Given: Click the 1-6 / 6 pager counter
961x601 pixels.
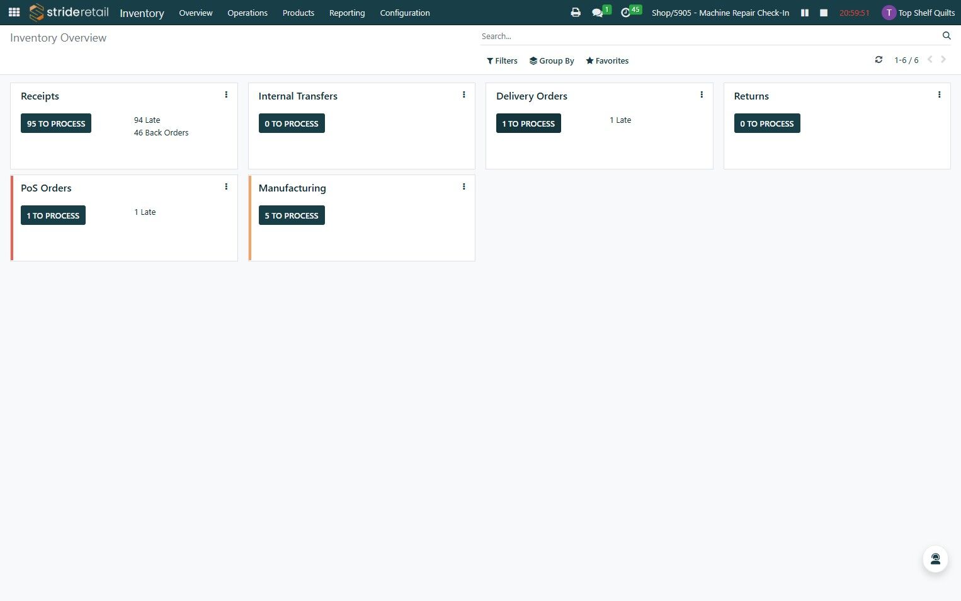Looking at the screenshot, I should pos(906,60).
